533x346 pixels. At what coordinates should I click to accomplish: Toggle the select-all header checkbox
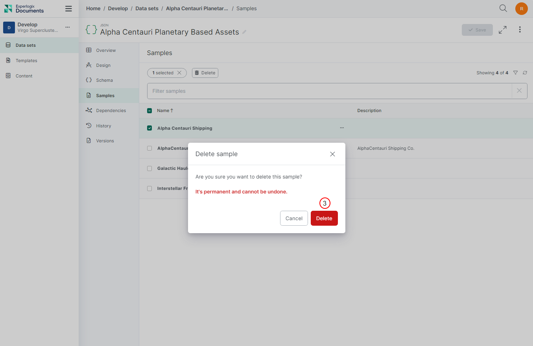[x=149, y=111]
